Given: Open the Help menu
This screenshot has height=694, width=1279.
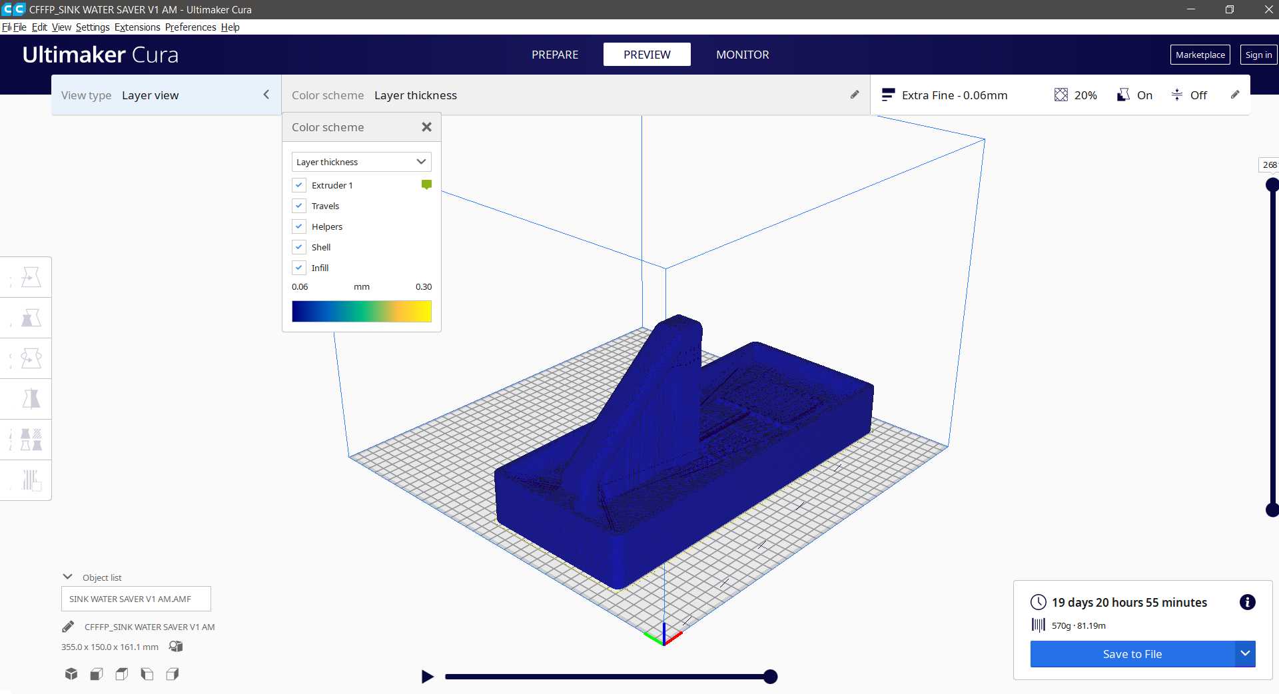Looking at the screenshot, I should pos(230,27).
